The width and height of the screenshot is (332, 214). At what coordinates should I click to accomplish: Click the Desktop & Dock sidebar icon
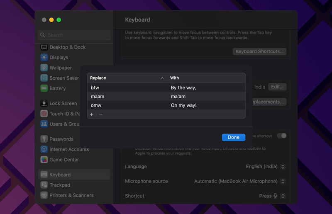(44, 47)
